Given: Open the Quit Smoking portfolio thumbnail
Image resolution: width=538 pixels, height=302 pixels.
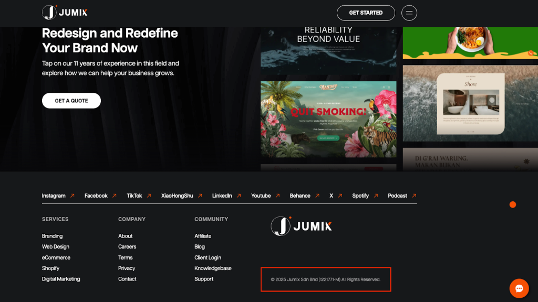Looking at the screenshot, I should [x=328, y=120].
